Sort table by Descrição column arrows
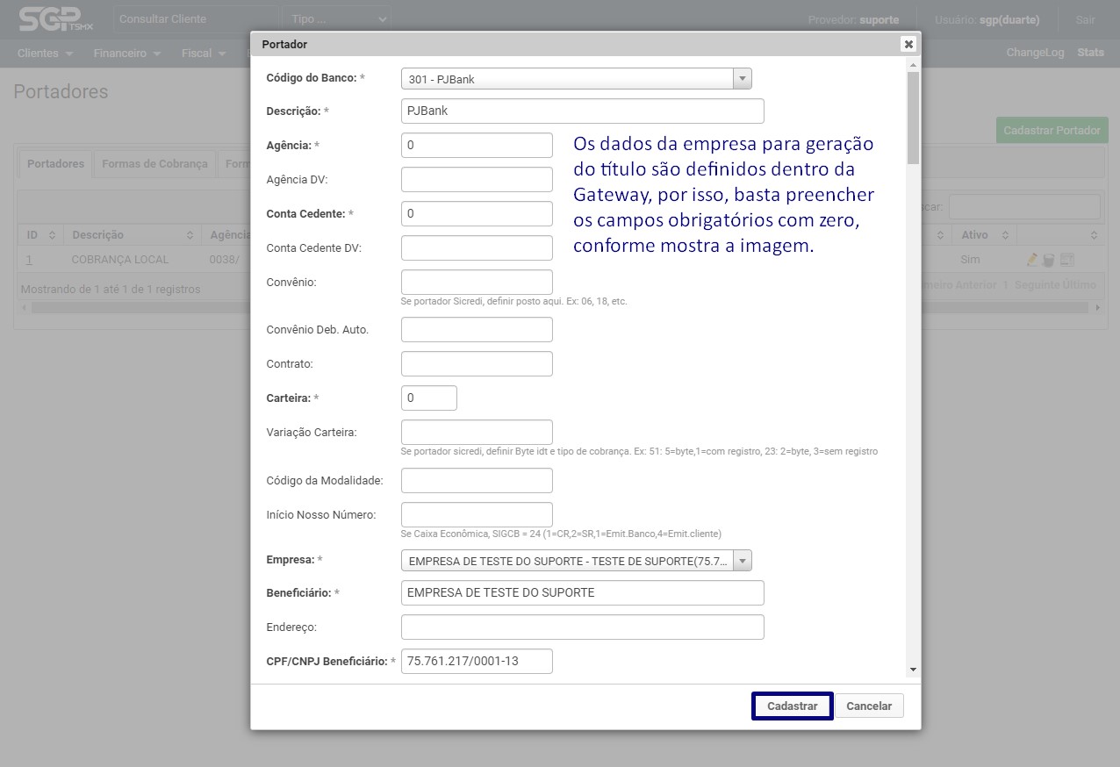This screenshot has height=767, width=1120. click(190, 235)
